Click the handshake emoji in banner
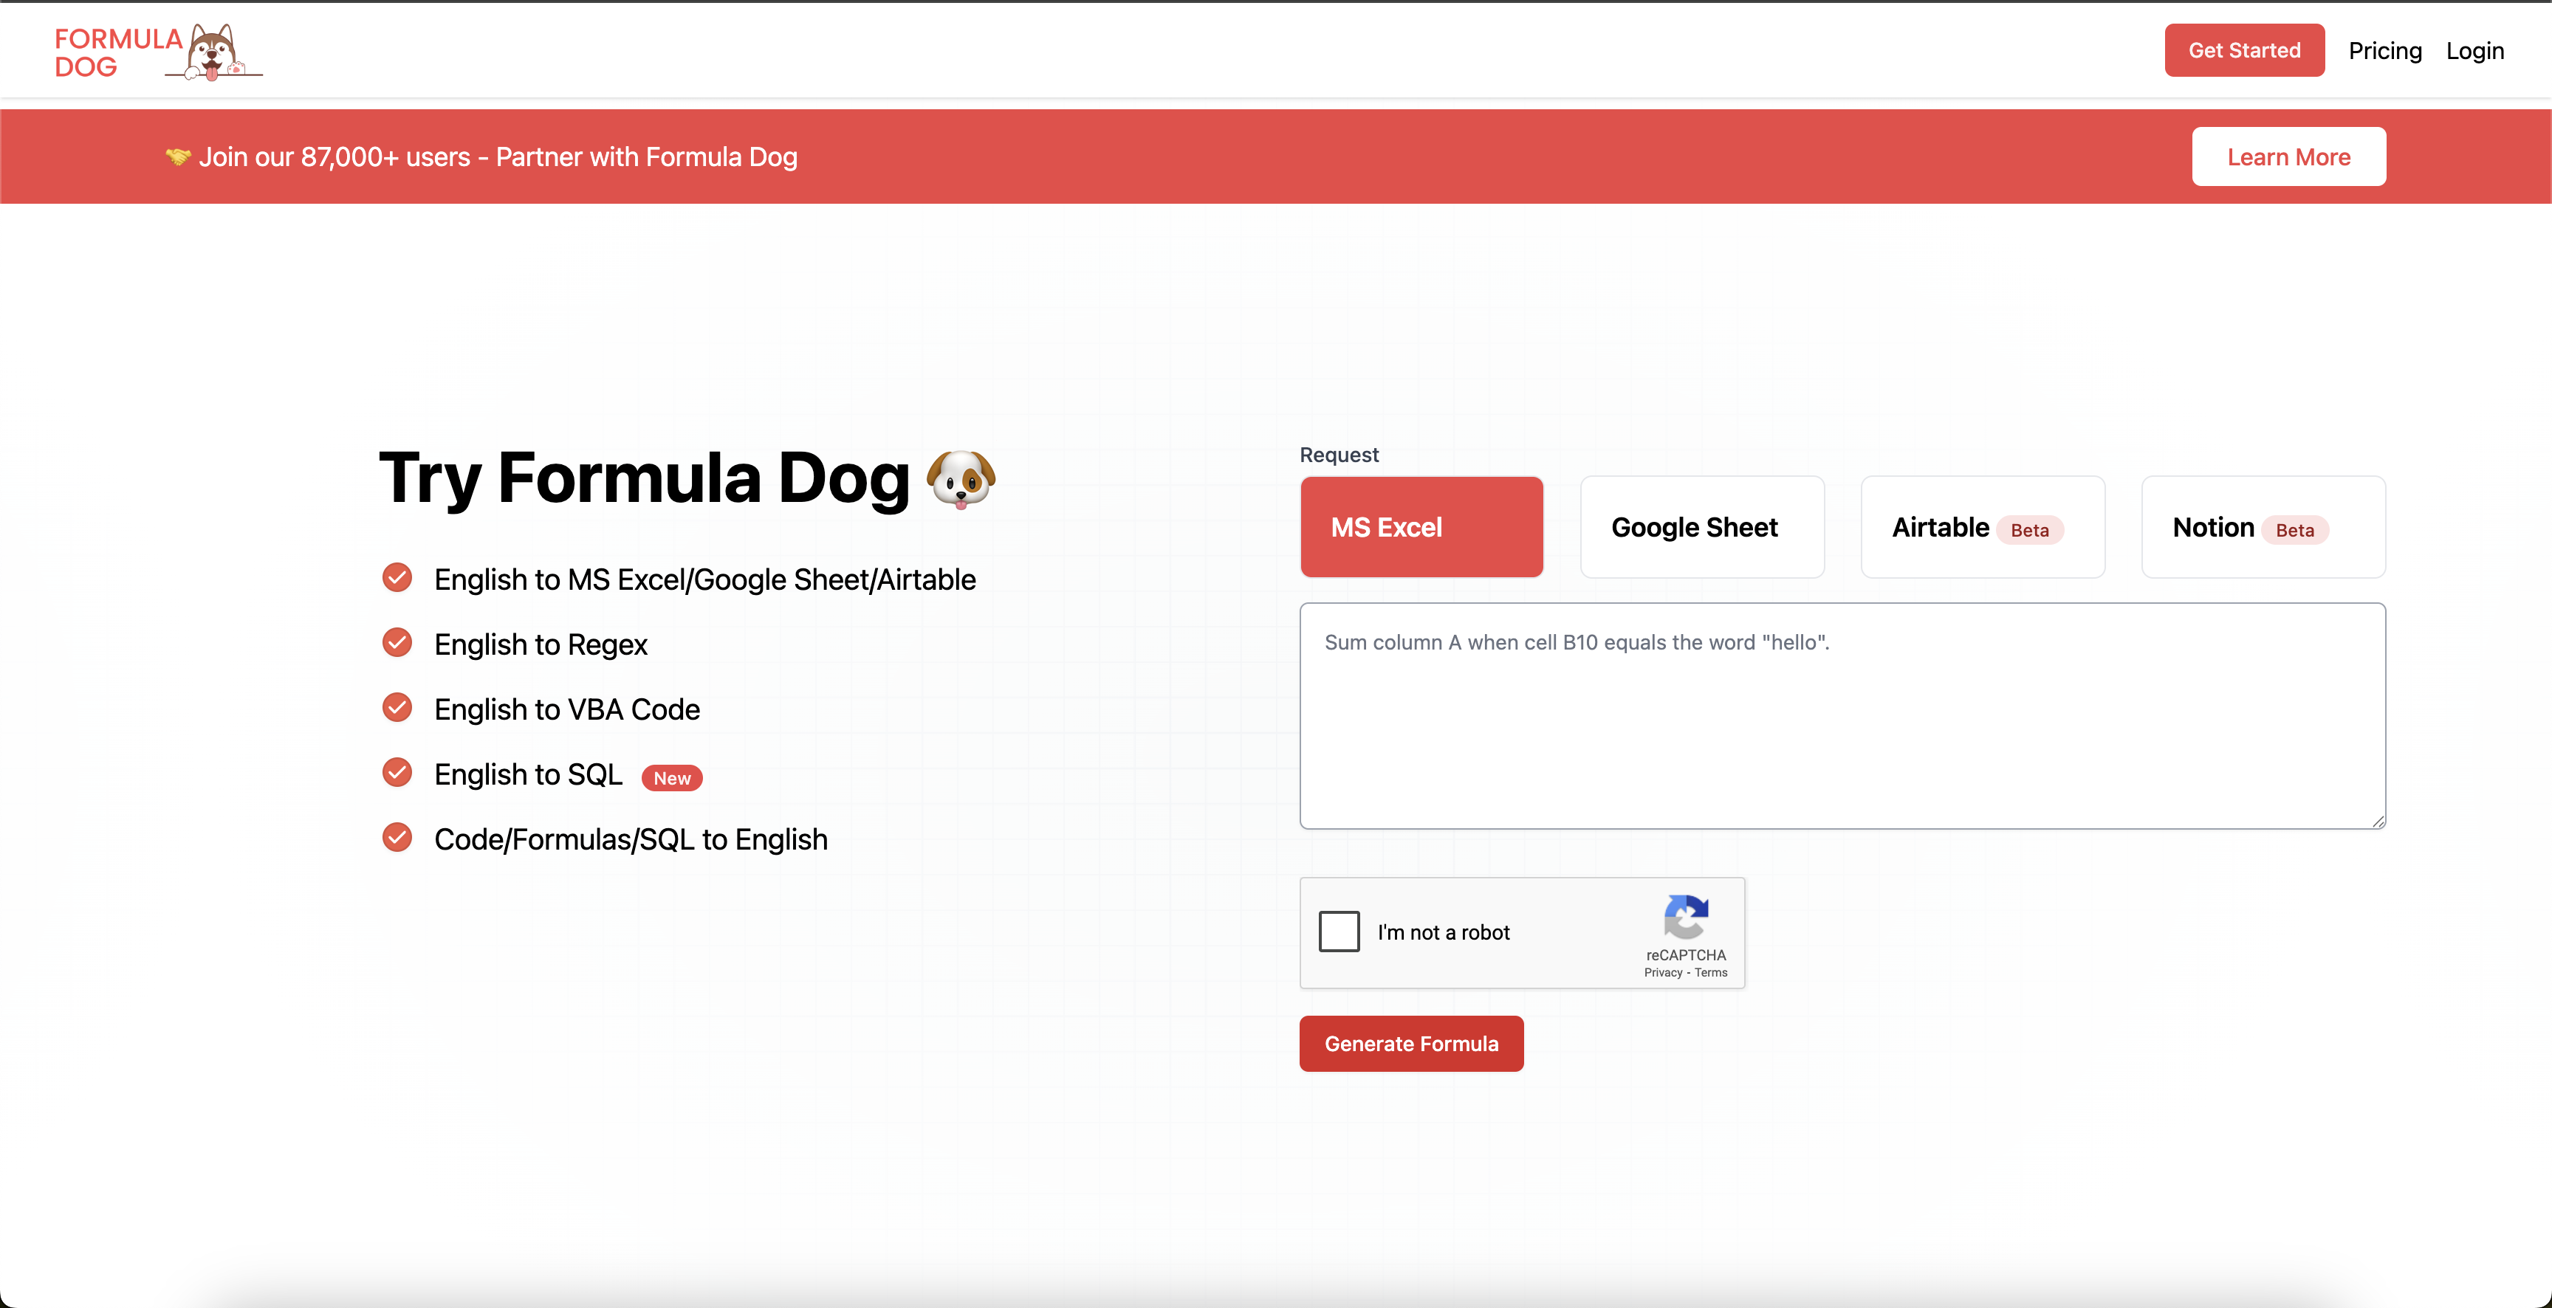Viewport: 2552px width, 1308px height. 178,156
